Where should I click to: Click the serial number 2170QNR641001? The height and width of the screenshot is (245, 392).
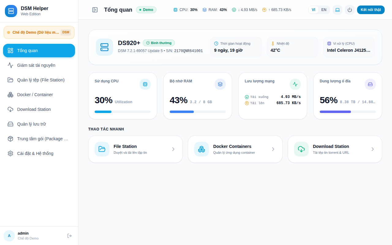click(188, 51)
